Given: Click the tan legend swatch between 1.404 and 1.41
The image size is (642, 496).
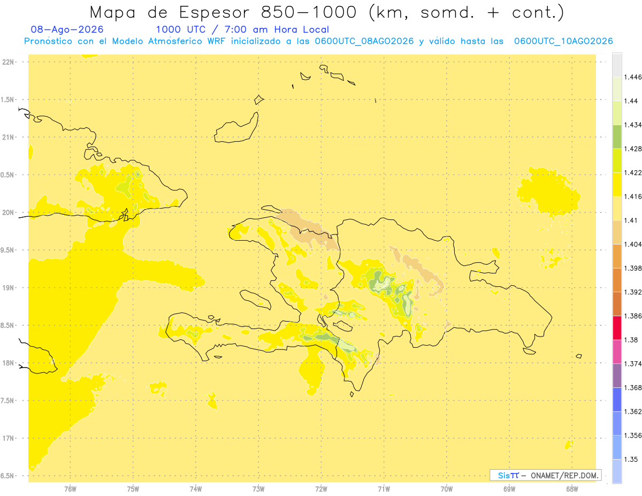Looking at the screenshot, I should click(x=617, y=232).
